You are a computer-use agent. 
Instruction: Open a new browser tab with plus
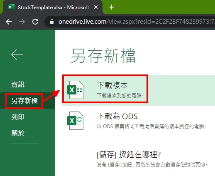click(112, 7)
